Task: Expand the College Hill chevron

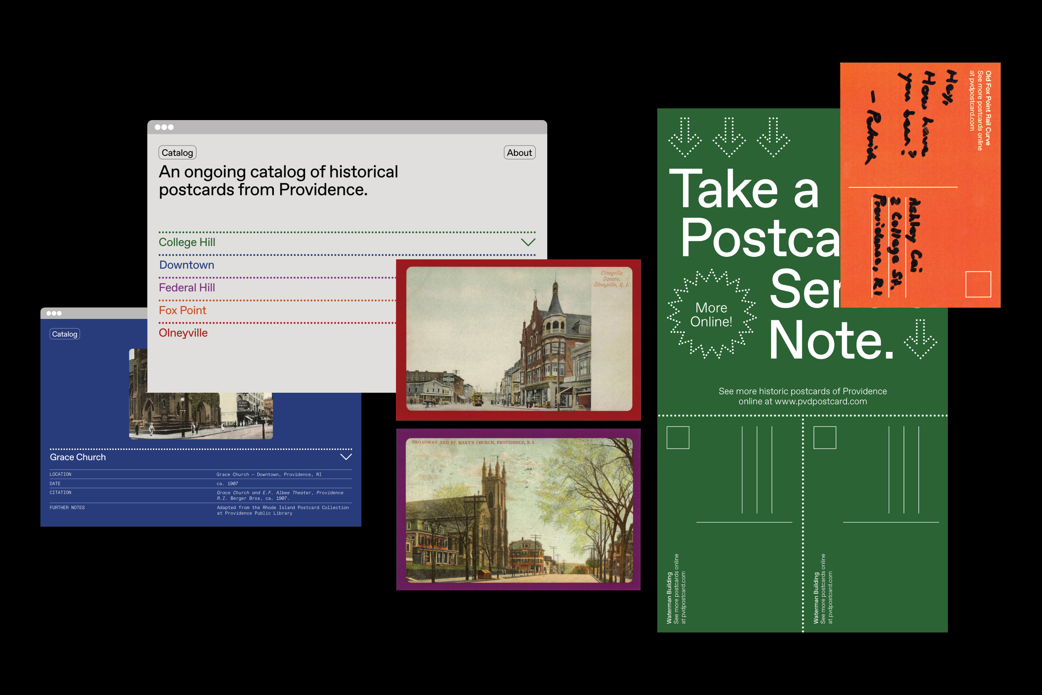Action: coord(528,242)
